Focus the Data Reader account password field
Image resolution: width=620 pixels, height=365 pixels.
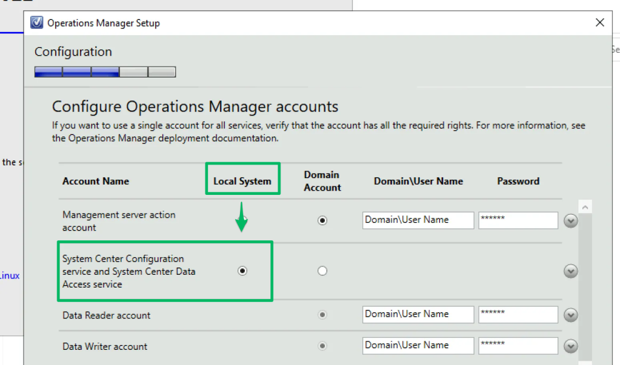coord(518,315)
